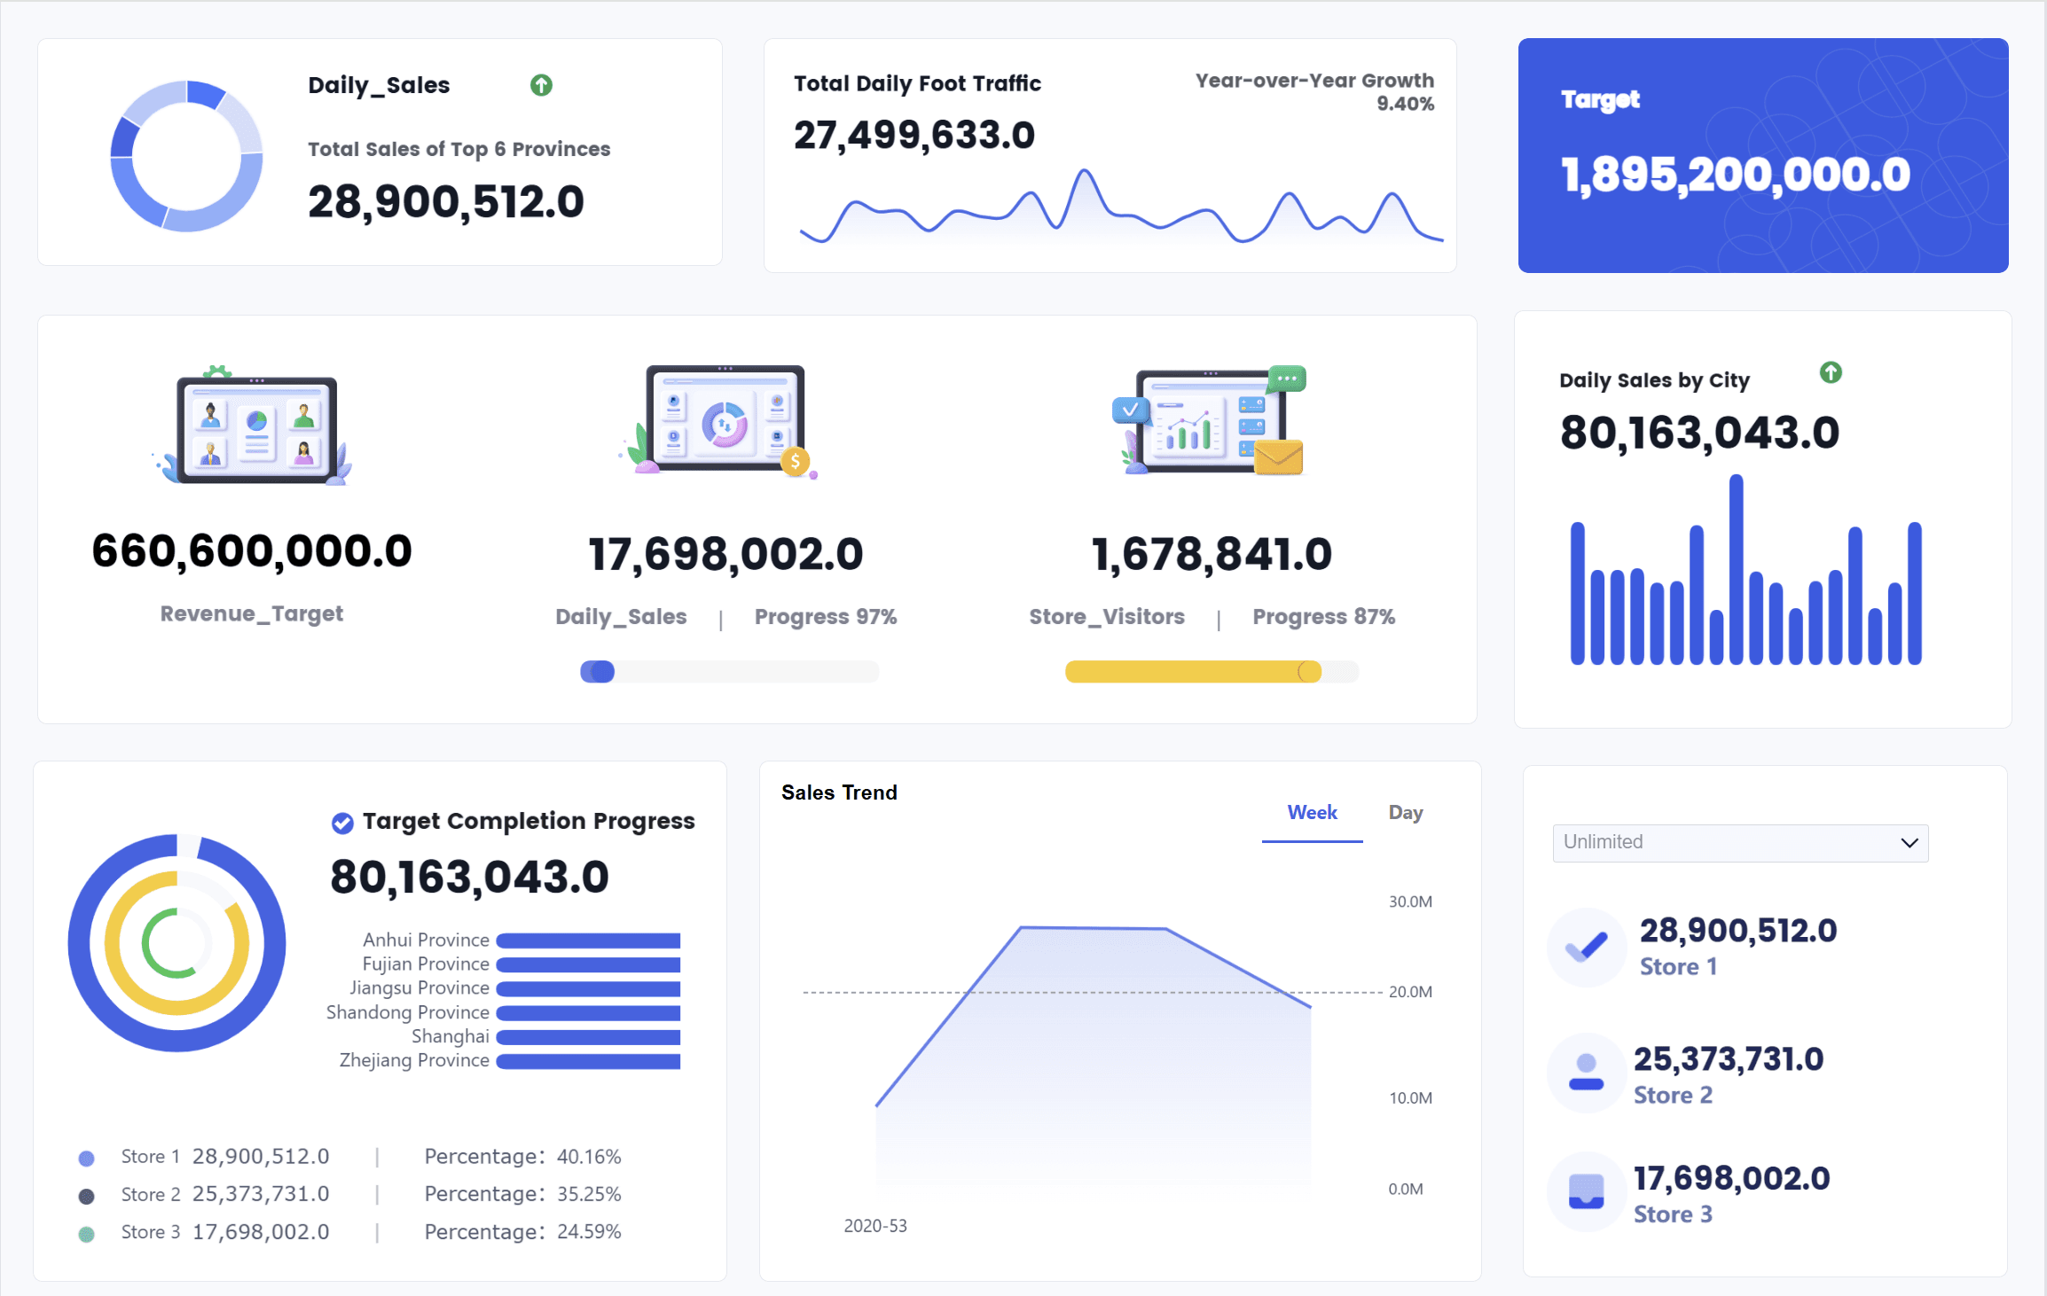
Task: Open the Unlimited dropdown list
Action: pos(1740,842)
